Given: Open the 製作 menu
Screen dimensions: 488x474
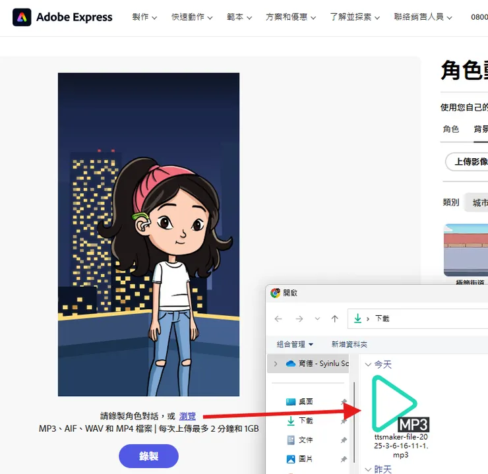Looking at the screenshot, I should [144, 17].
